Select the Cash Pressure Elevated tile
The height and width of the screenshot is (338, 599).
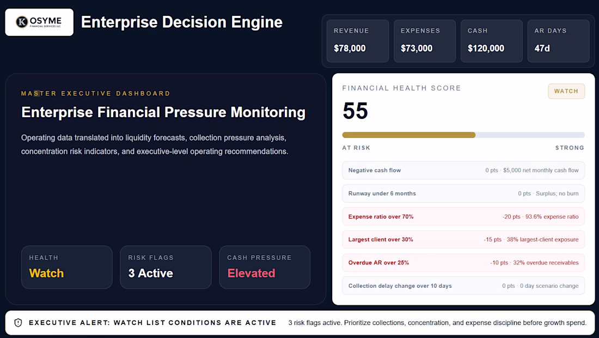(x=264, y=267)
